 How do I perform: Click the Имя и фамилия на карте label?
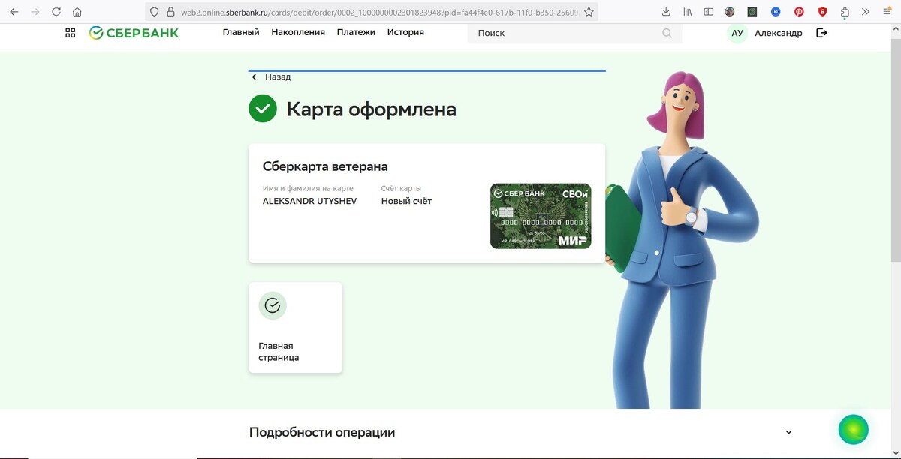308,188
